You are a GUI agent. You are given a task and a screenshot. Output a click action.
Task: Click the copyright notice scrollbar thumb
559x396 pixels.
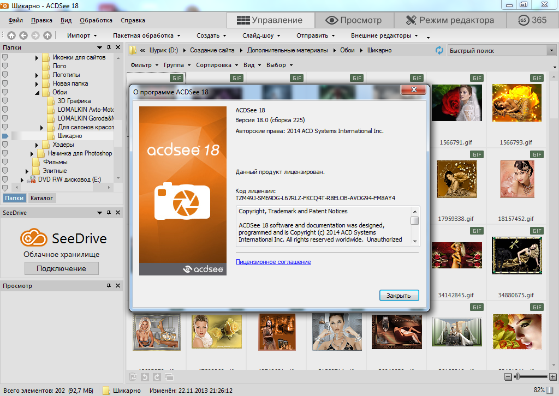click(415, 221)
